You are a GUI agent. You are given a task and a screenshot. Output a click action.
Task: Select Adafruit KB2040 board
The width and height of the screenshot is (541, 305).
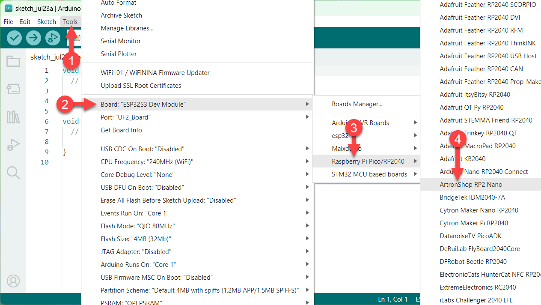click(481, 159)
